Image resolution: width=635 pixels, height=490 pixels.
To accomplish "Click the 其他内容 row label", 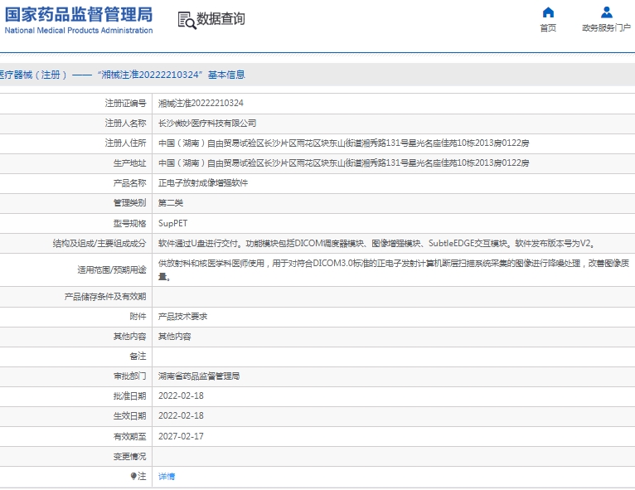I will click(129, 337).
